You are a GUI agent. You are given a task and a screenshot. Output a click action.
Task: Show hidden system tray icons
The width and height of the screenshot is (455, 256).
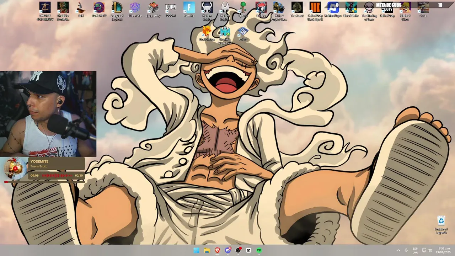pyautogui.click(x=398, y=250)
